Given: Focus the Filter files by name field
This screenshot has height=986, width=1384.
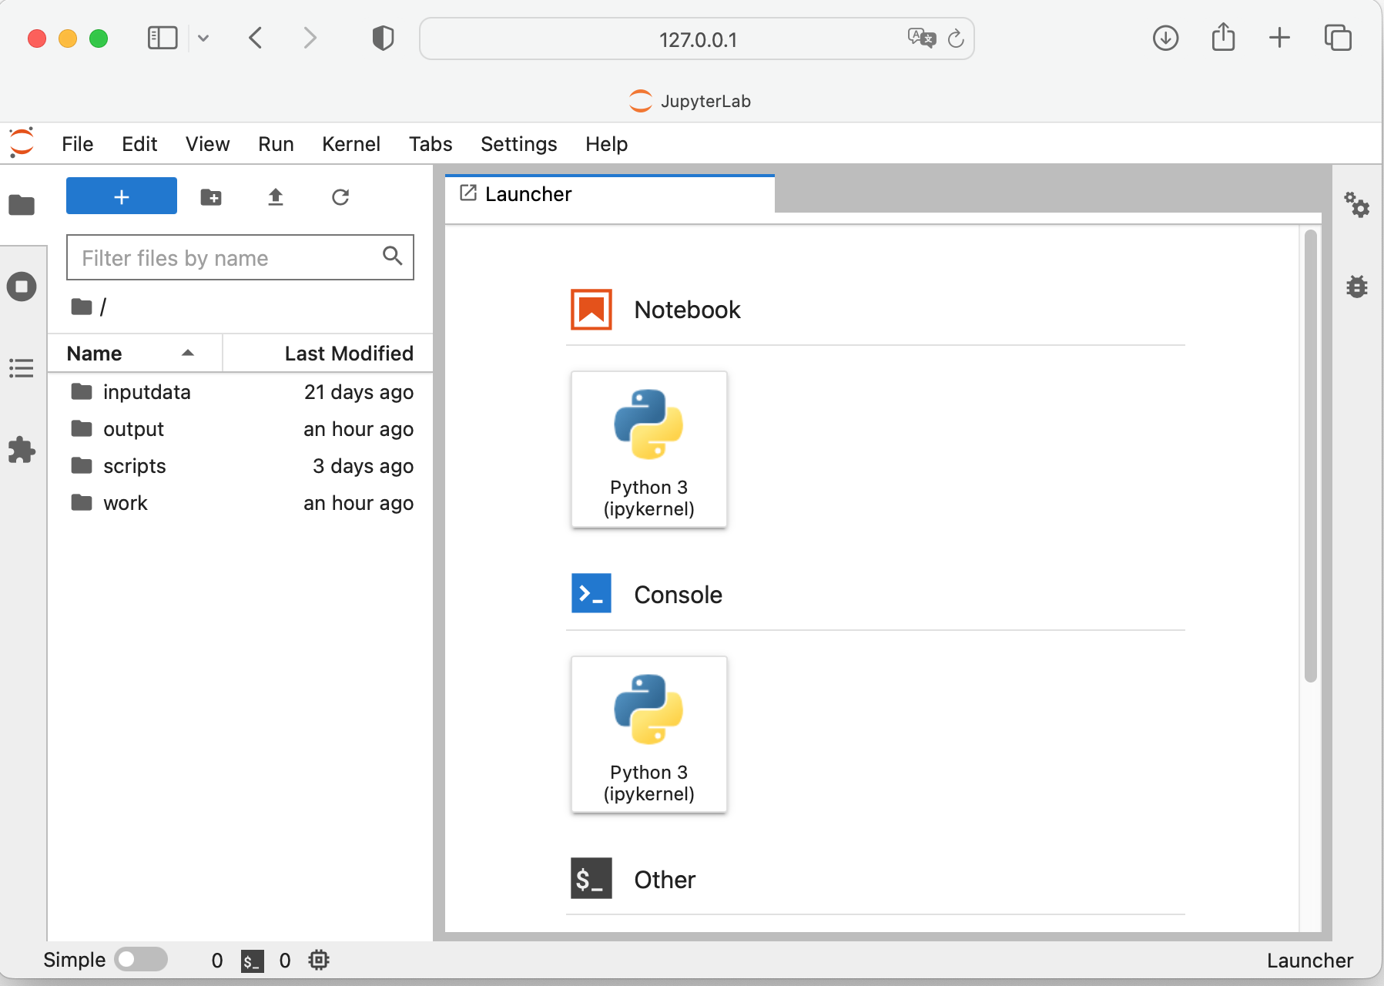Looking at the screenshot, I should [x=240, y=257].
